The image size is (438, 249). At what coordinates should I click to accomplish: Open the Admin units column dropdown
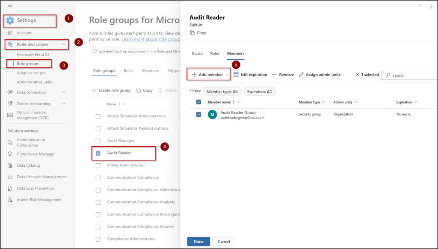356,102
